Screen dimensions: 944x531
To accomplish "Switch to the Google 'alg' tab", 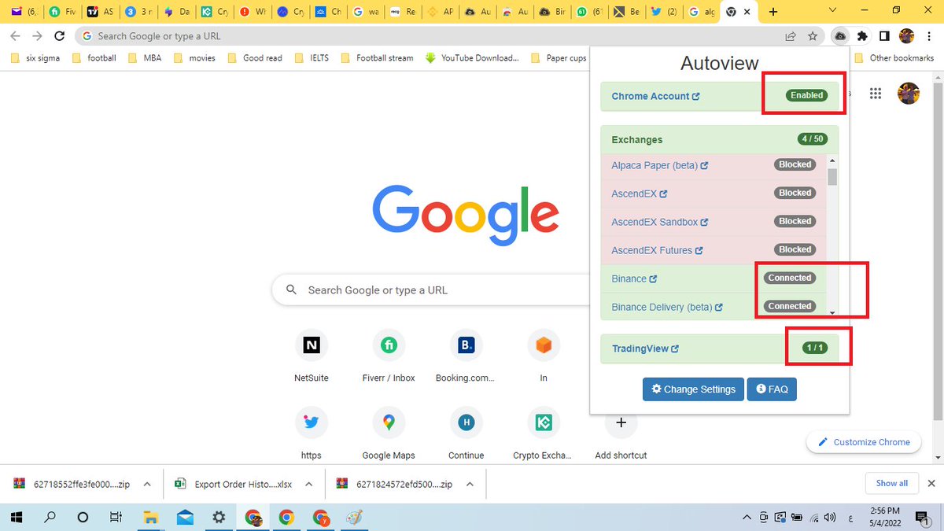I will click(x=702, y=12).
